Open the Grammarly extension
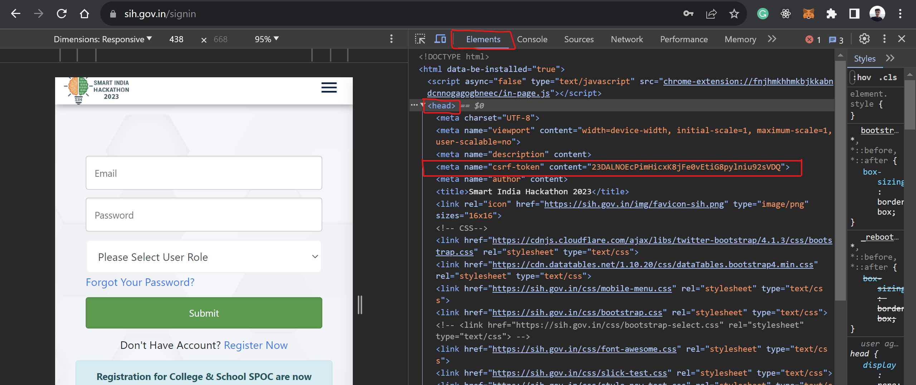Viewport: 916px width, 385px height. click(x=763, y=14)
